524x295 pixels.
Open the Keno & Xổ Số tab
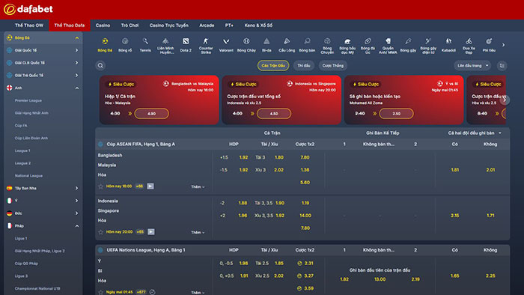click(258, 25)
